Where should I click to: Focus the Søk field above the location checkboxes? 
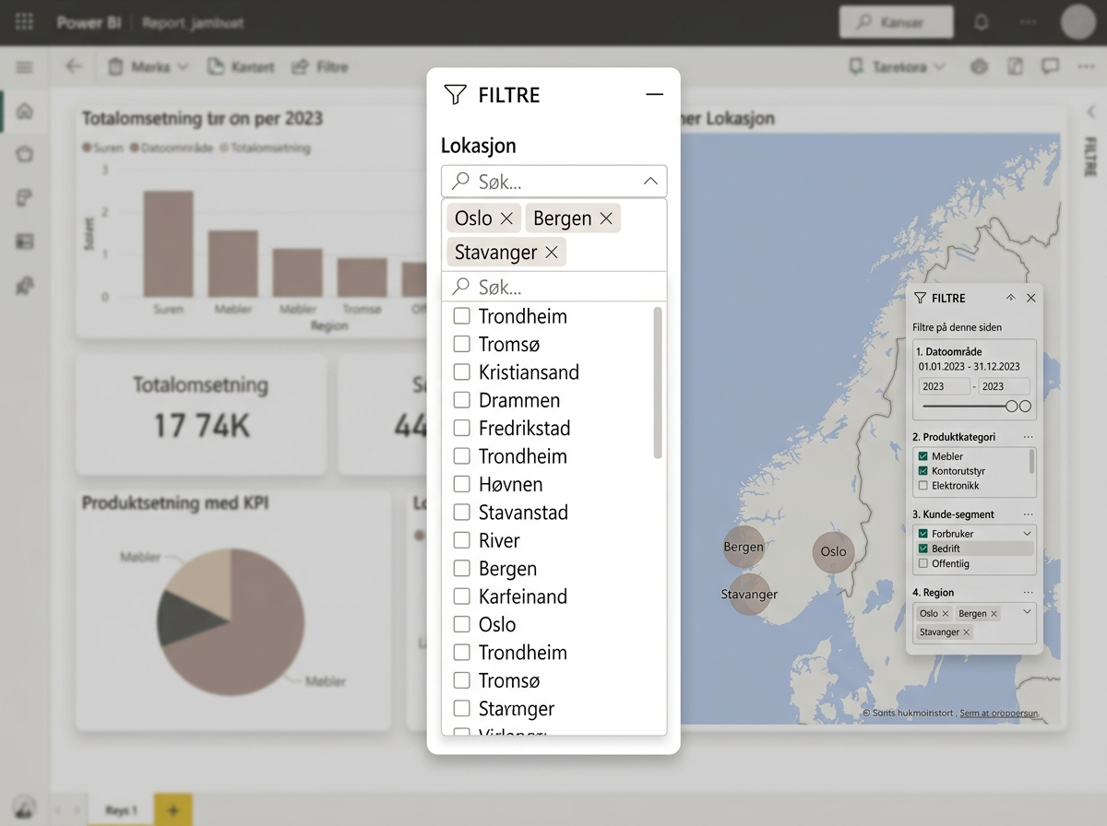553,287
